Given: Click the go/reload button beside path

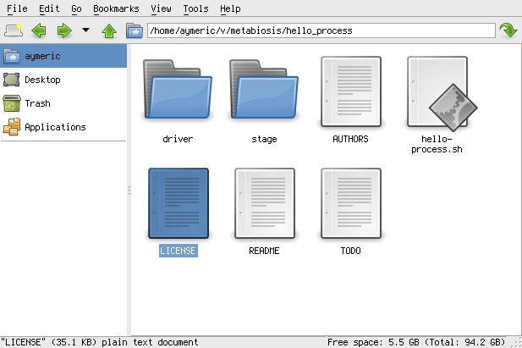Looking at the screenshot, I should click(508, 31).
